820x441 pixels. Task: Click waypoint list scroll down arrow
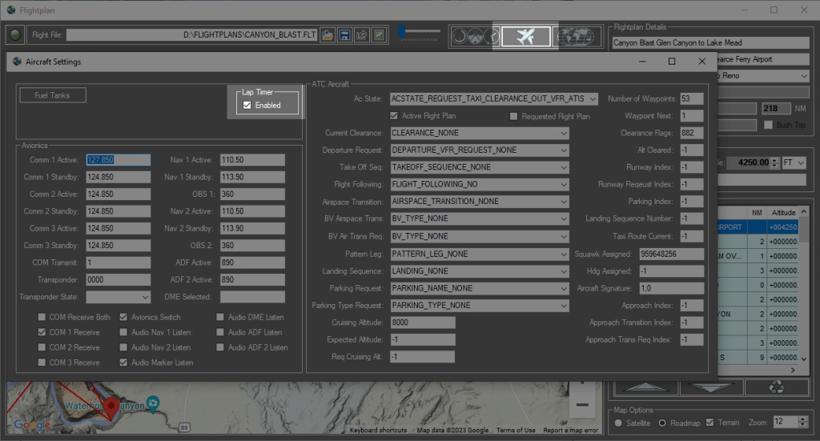coord(804,359)
